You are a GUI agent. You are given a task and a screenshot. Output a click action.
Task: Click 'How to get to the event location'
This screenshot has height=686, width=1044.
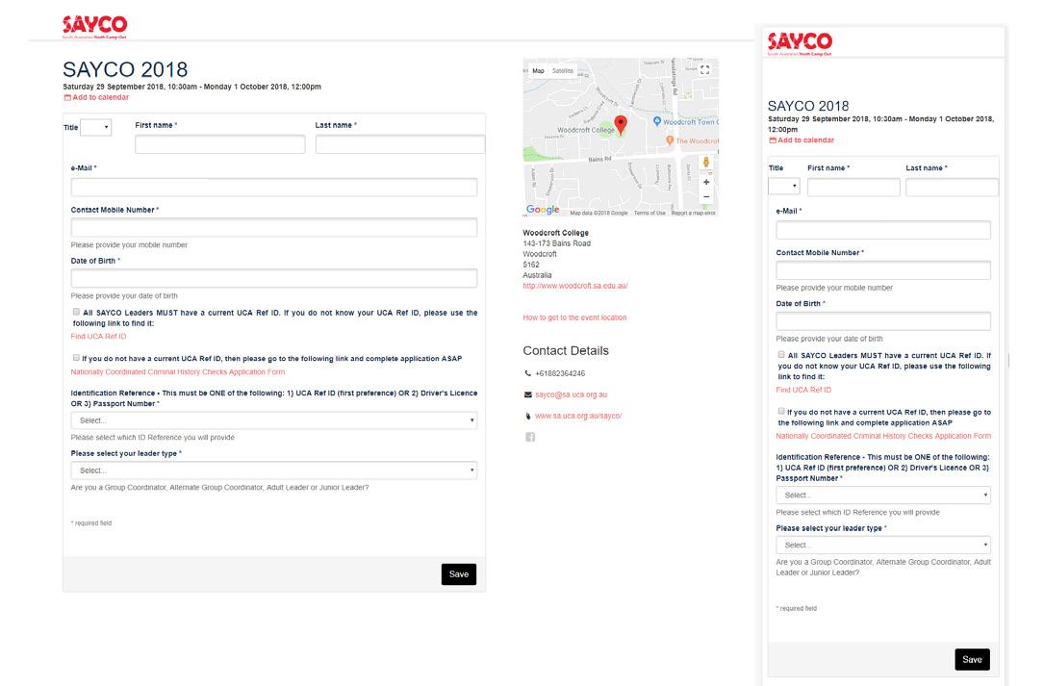(574, 318)
